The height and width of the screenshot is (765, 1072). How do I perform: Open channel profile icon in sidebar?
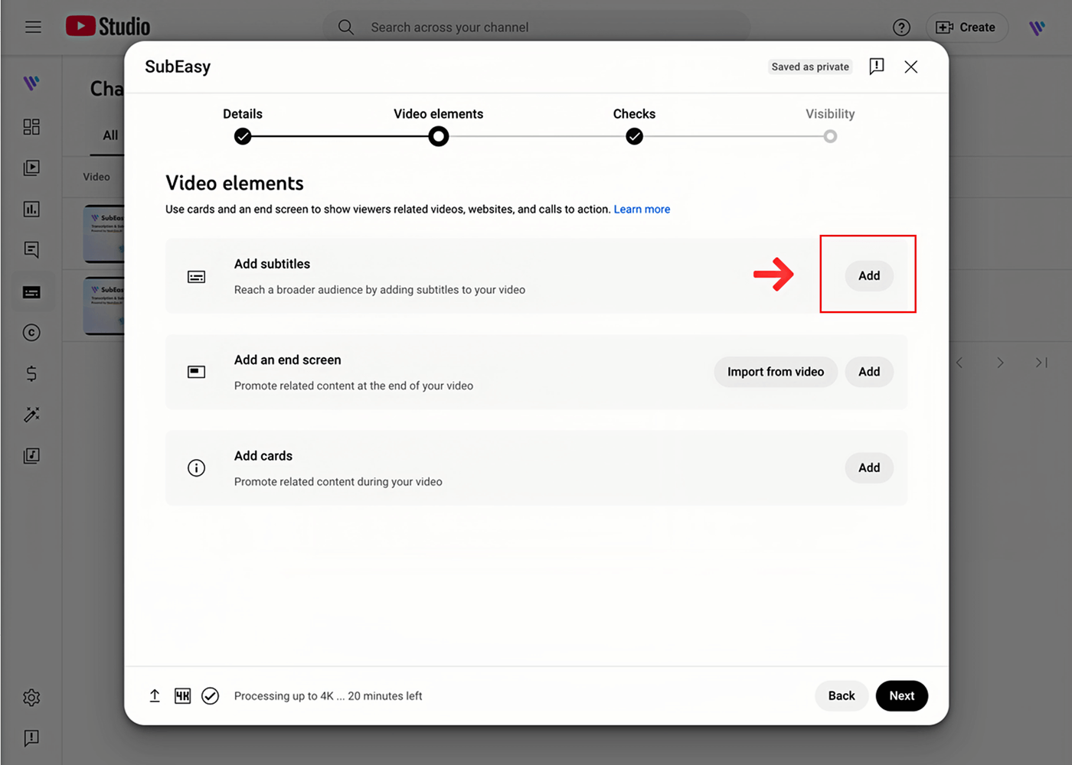31,83
